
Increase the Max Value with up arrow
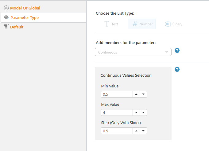pos(136,112)
